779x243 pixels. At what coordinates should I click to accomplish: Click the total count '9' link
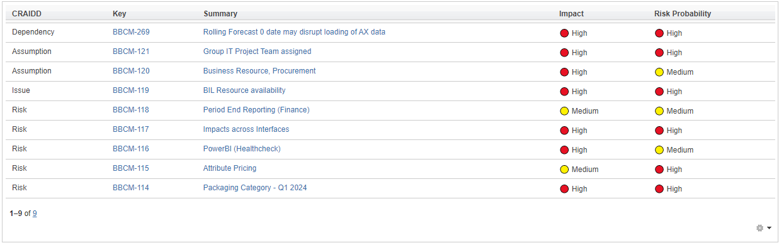point(35,213)
